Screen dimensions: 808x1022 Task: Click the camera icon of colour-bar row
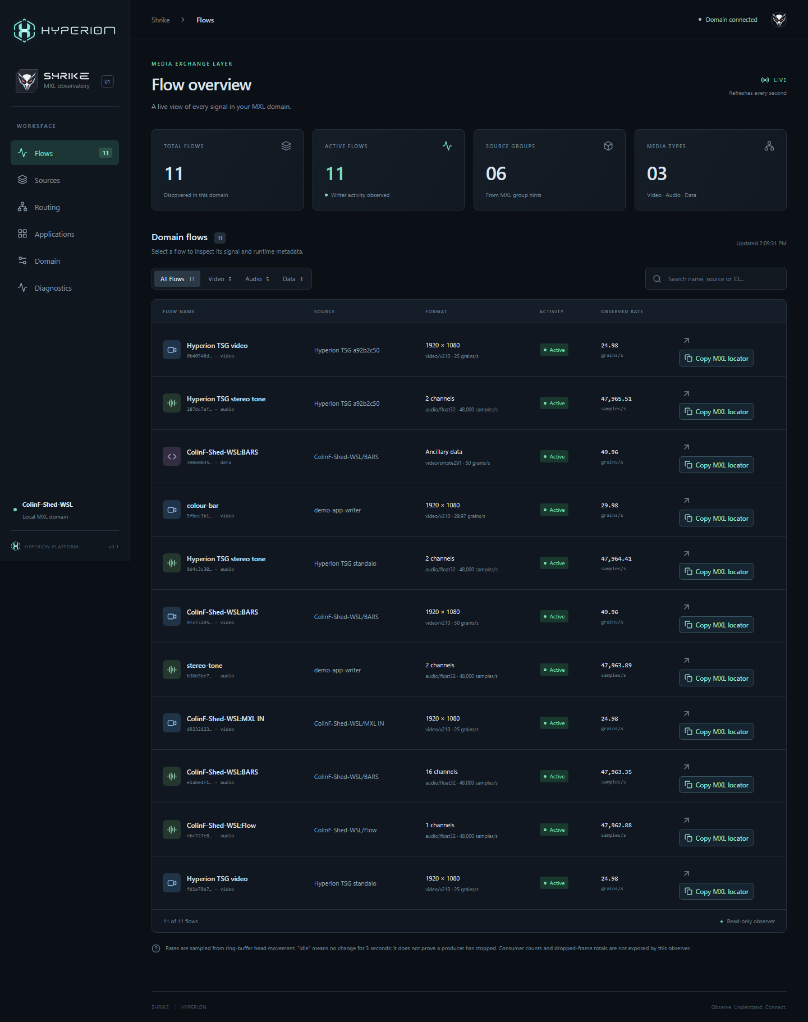pyautogui.click(x=172, y=510)
